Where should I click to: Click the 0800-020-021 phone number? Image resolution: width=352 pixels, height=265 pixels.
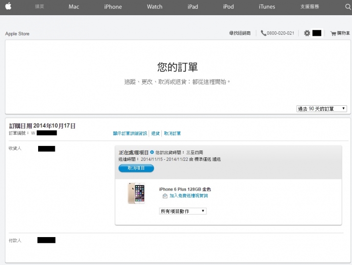(281, 33)
